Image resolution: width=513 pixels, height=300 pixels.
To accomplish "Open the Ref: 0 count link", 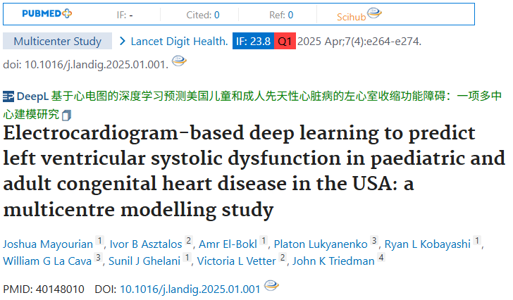I will click(x=281, y=14).
